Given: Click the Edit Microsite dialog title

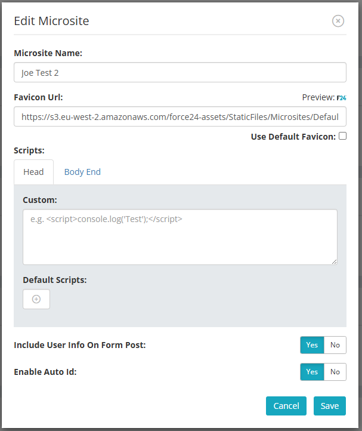Looking at the screenshot, I should point(51,21).
